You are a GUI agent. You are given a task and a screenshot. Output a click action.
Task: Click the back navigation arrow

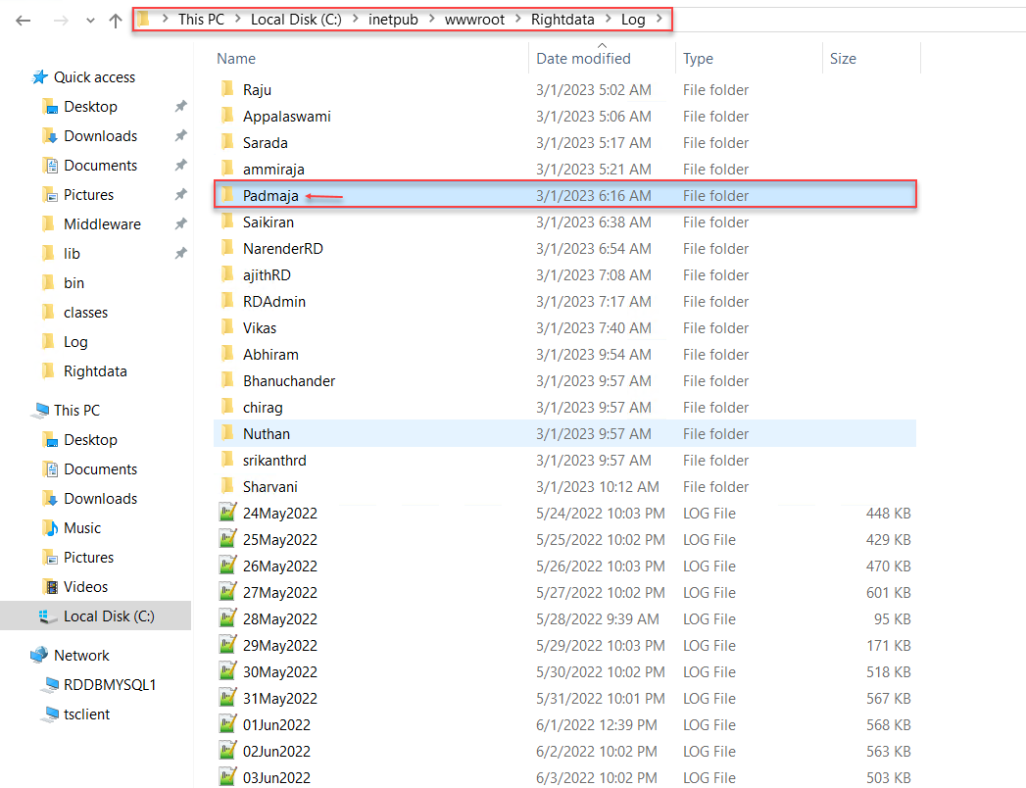point(22,20)
